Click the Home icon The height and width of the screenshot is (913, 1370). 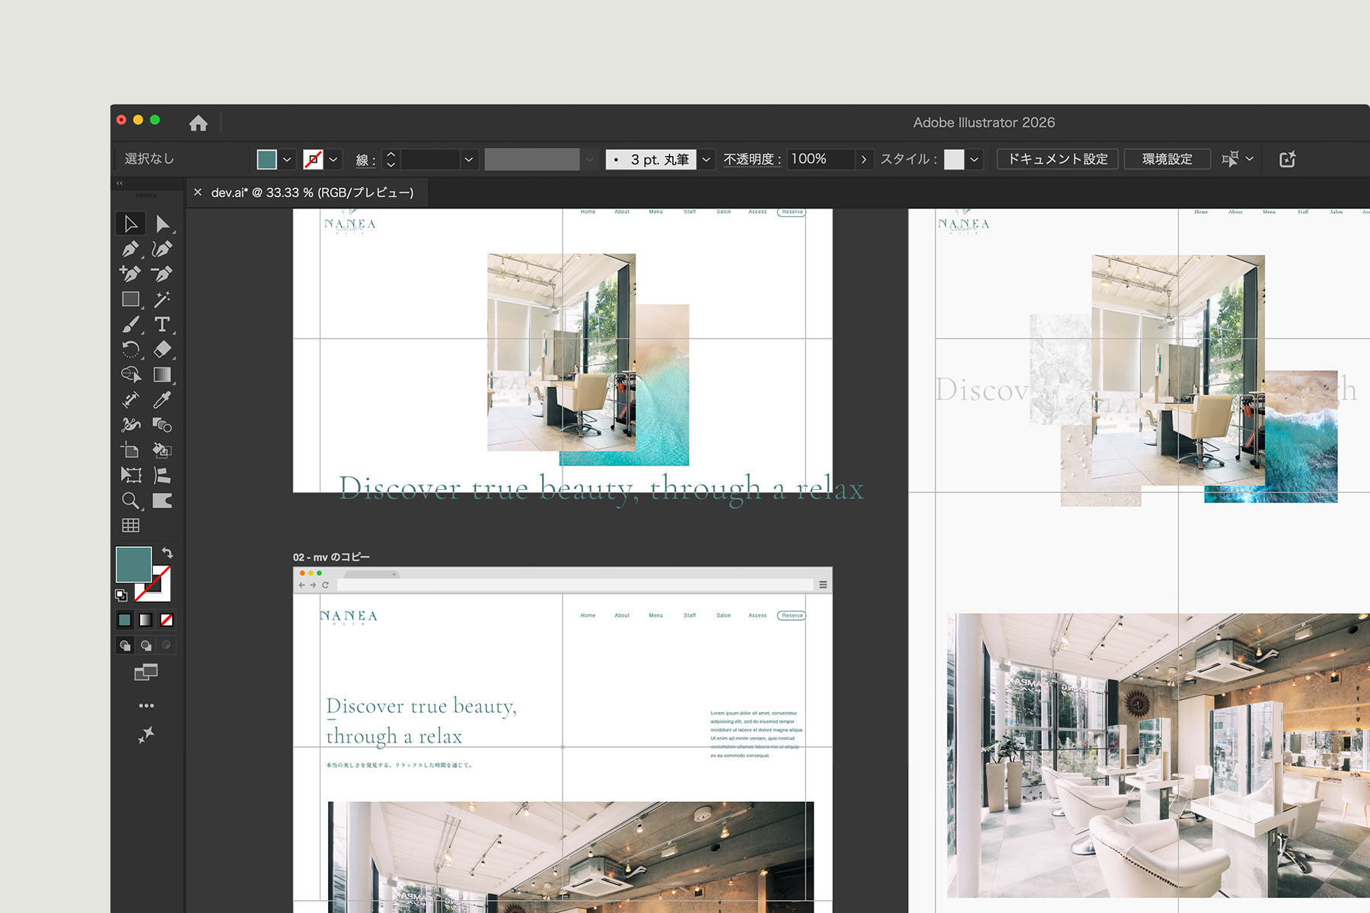pyautogui.click(x=199, y=122)
